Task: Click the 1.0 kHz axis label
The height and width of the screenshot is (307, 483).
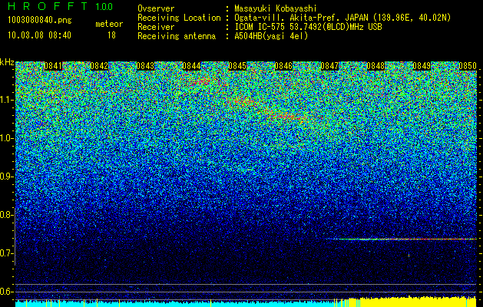Action: coord(6,138)
